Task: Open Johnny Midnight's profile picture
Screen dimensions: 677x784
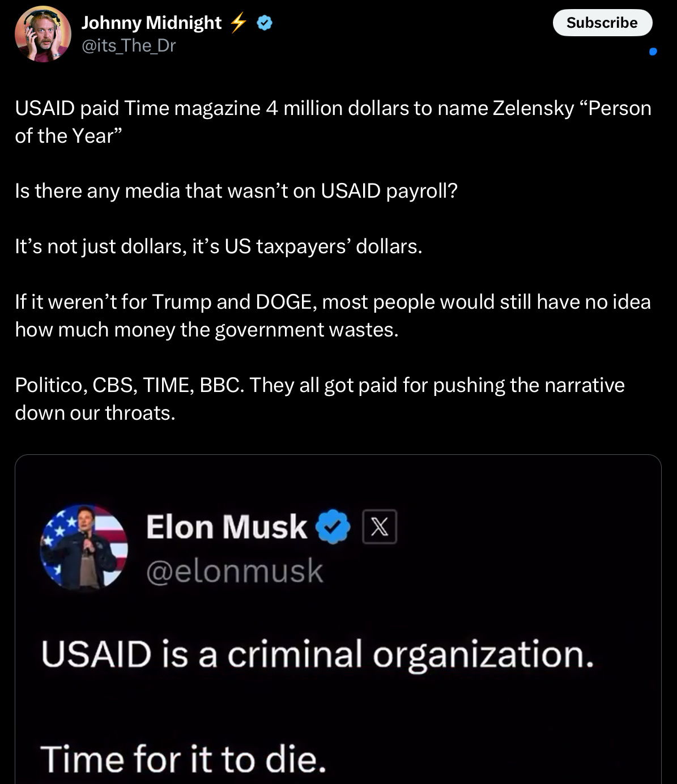Action: pos(42,34)
